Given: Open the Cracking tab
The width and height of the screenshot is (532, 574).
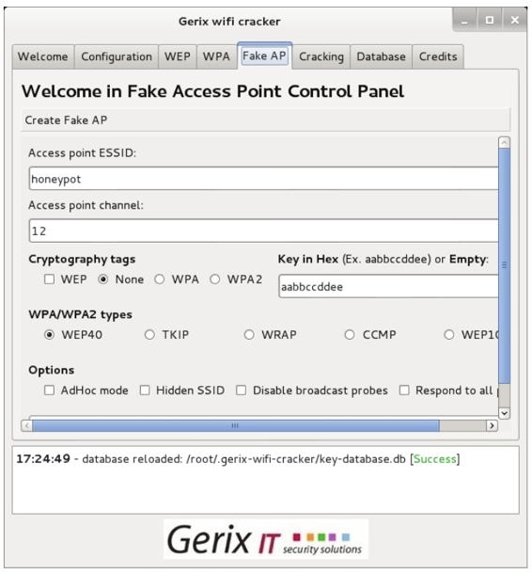Looking at the screenshot, I should [321, 56].
